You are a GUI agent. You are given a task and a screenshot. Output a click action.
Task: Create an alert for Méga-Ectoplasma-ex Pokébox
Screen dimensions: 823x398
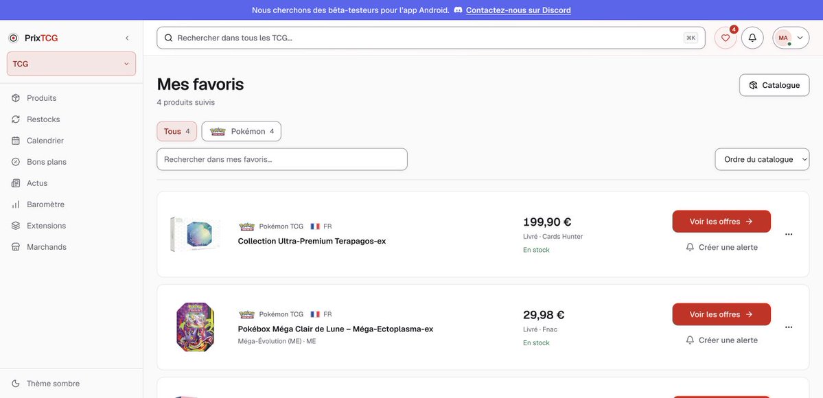click(721, 340)
